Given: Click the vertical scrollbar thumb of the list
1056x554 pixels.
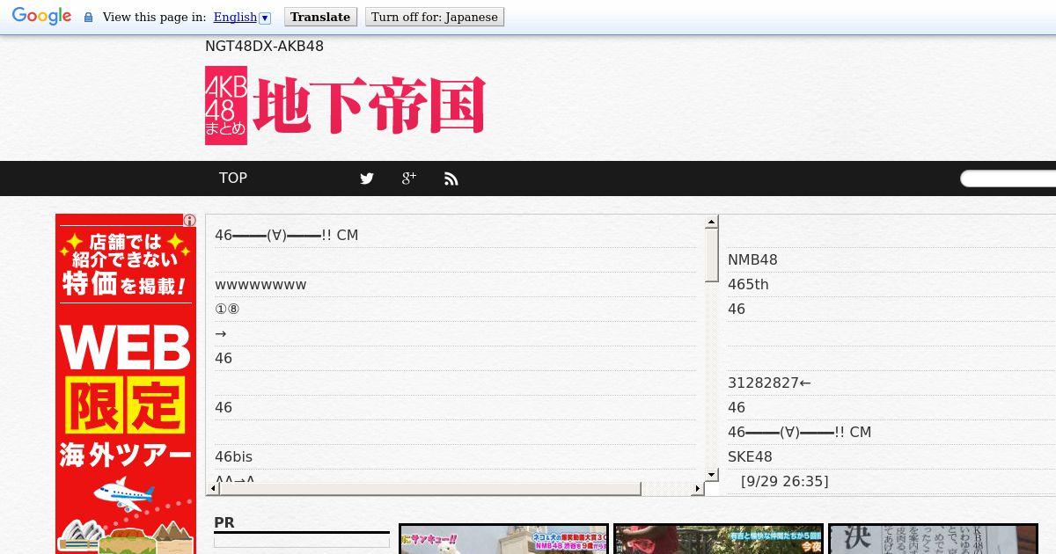Looking at the screenshot, I should (712, 255).
